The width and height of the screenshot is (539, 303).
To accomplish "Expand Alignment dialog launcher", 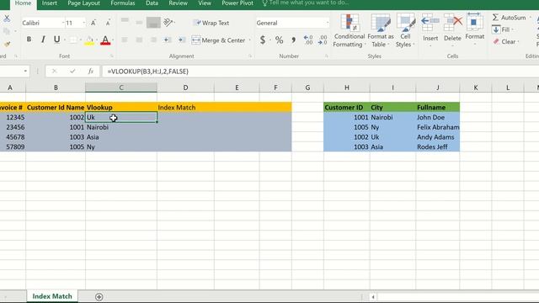I will [x=250, y=56].
